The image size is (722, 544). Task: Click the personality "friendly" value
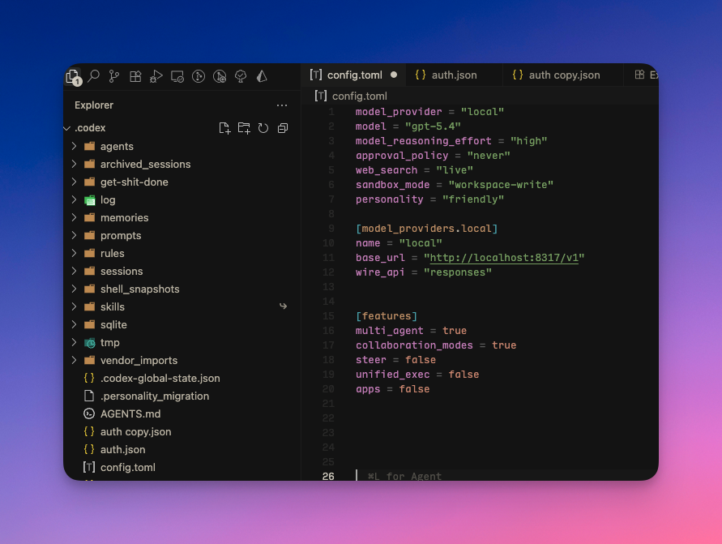click(x=473, y=199)
